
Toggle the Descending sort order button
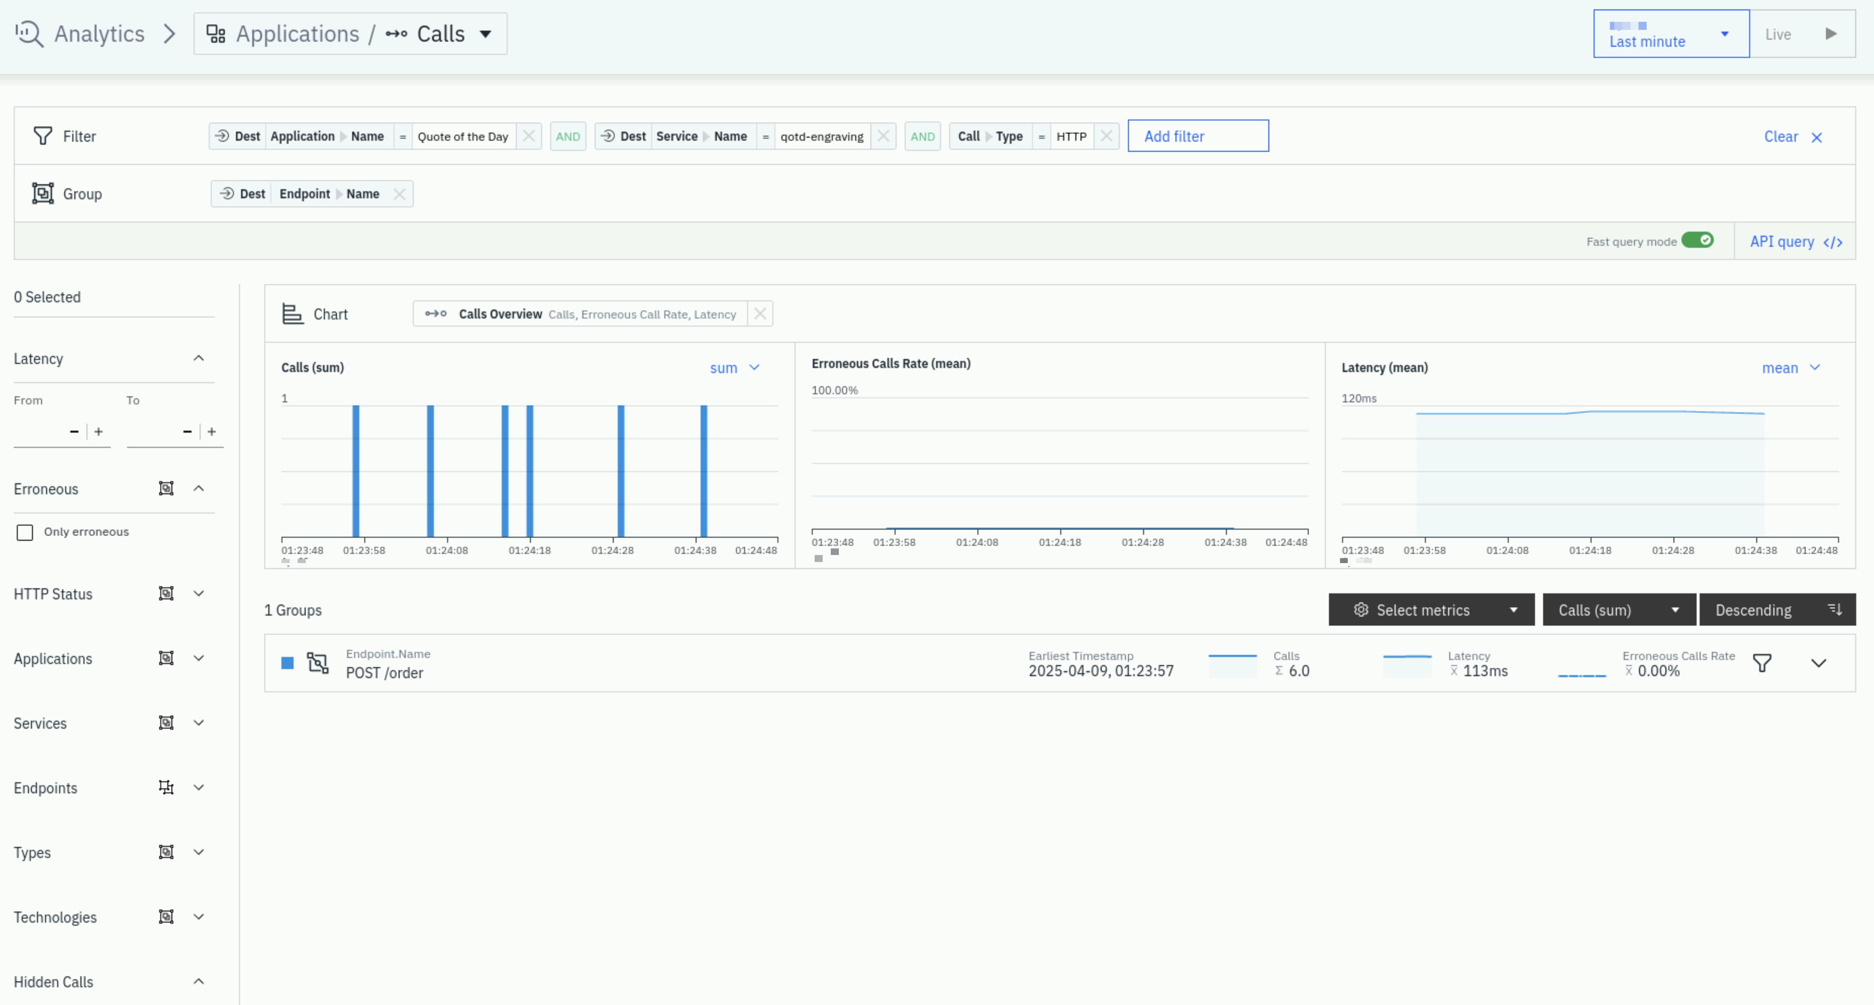point(1777,610)
